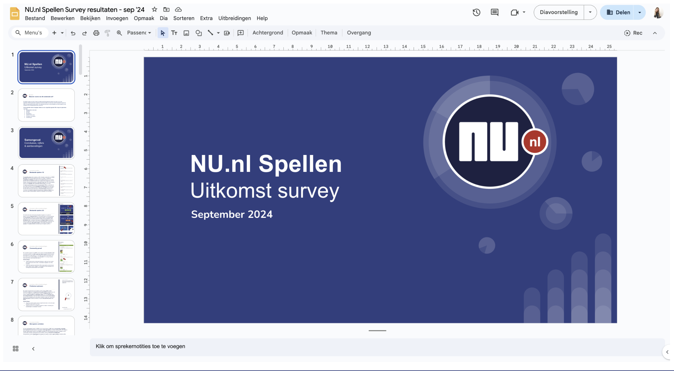Click the redo arrow

[x=85, y=33]
